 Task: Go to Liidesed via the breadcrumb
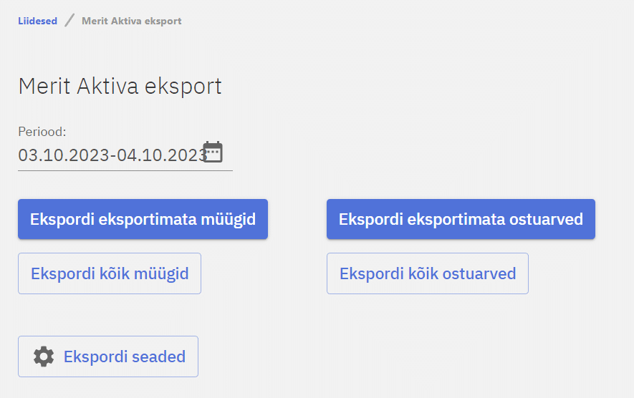tap(37, 21)
